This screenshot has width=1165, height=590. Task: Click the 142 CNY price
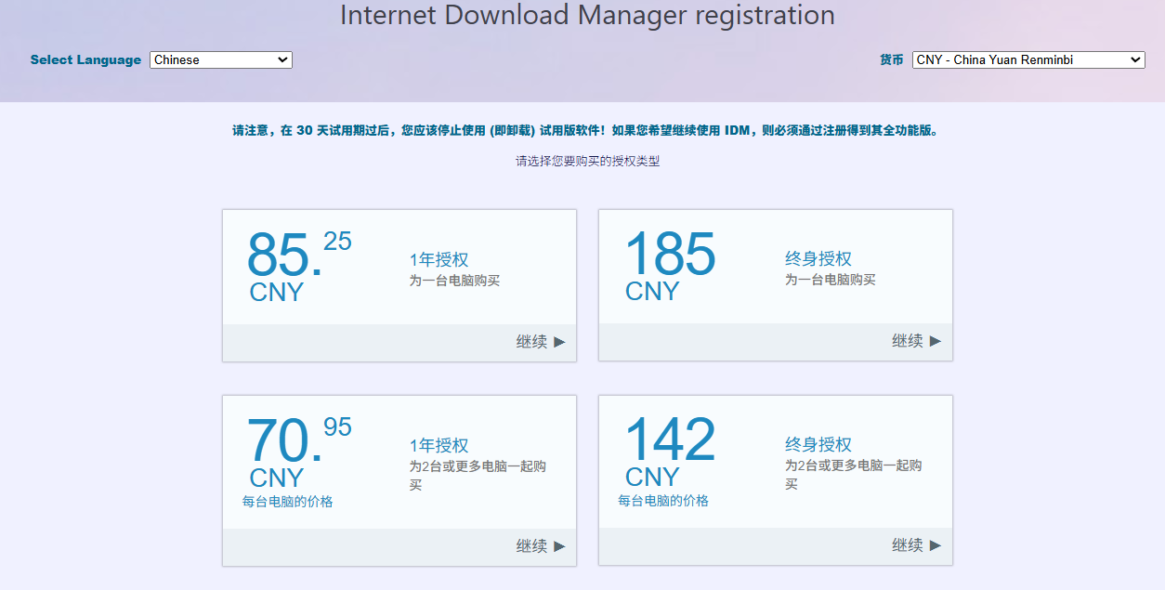click(670, 452)
